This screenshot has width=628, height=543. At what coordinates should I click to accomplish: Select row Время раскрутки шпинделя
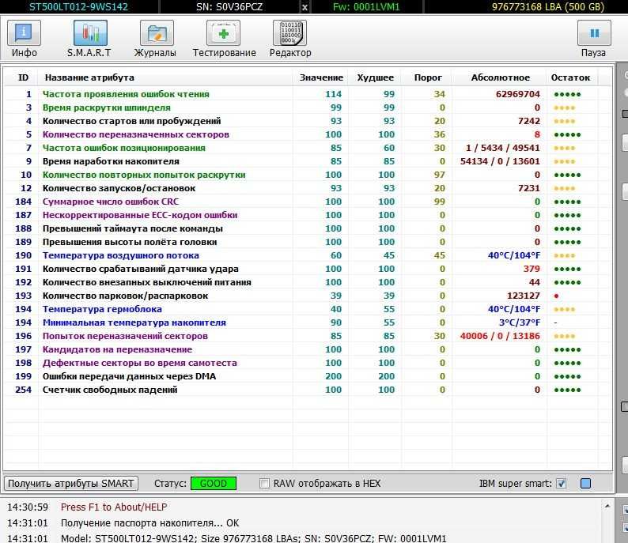pyautogui.click(x=308, y=107)
